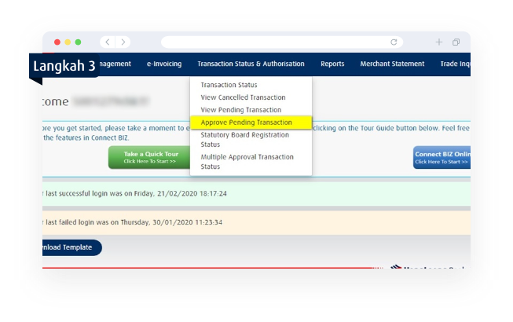
Task: Show tab overview using the overlapping squares icon
Action: [x=456, y=42]
